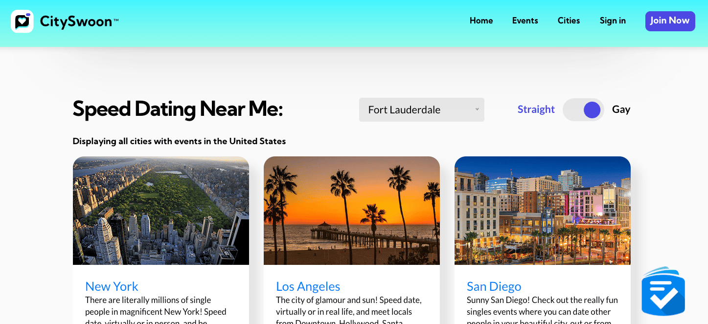Go to the Home page
Image resolution: width=708 pixels, height=324 pixels.
(x=481, y=21)
